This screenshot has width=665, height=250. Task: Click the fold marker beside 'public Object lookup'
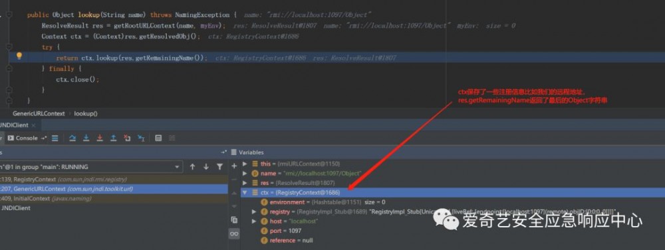click(x=9, y=15)
